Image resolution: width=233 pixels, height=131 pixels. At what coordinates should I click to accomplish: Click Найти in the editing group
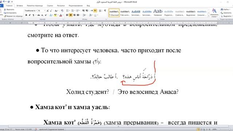(x=225, y=9)
